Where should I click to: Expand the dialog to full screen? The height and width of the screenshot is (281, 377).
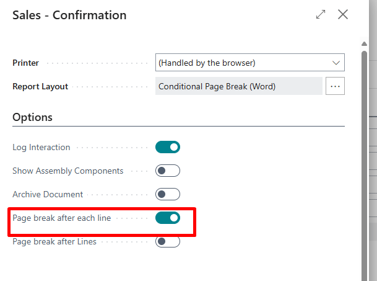(321, 15)
